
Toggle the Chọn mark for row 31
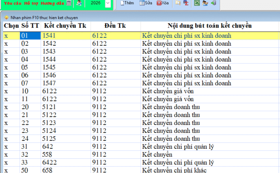coord(6,147)
